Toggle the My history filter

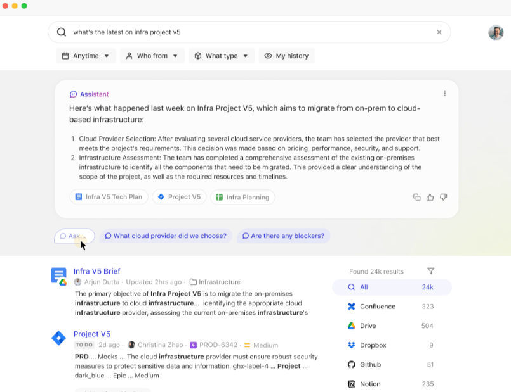pos(286,56)
